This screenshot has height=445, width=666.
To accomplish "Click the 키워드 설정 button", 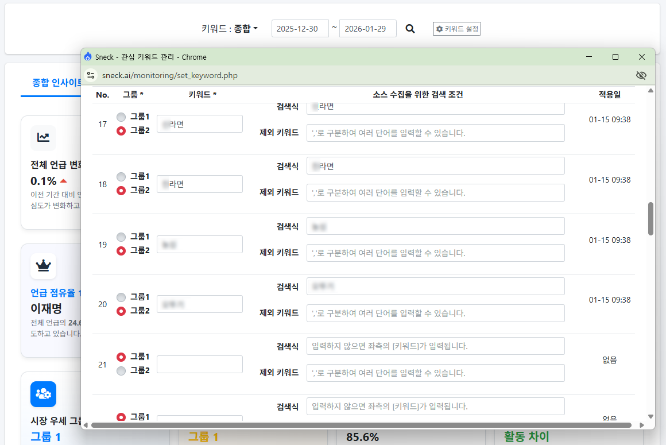I will [x=456, y=29].
